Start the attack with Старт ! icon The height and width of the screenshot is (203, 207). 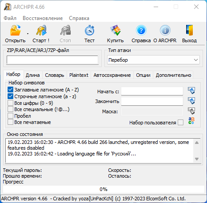pos(41,30)
